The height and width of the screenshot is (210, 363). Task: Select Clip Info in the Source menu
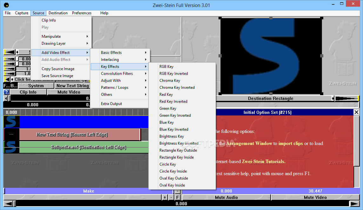coord(61,20)
